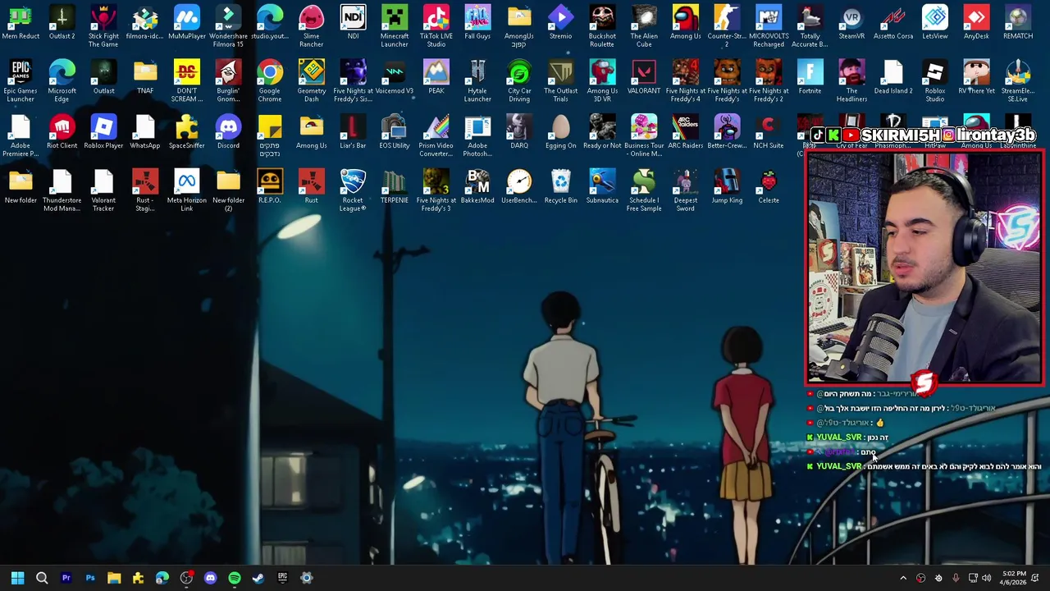Click the webcam overlay thumbnail
Image resolution: width=1050 pixels, height=591 pixels.
pyautogui.click(x=924, y=267)
